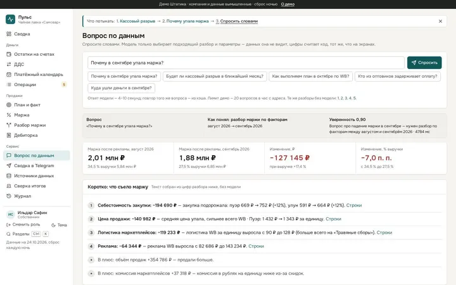
Task: Click the Пульс logo icon
Action: point(11,20)
